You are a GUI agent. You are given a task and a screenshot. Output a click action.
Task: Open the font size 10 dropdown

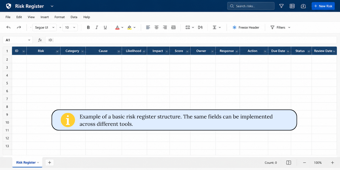[x=70, y=27]
